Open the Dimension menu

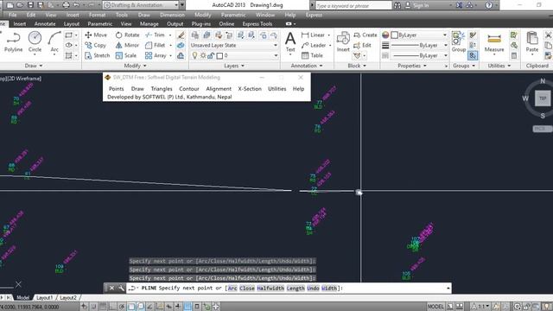click(x=172, y=15)
